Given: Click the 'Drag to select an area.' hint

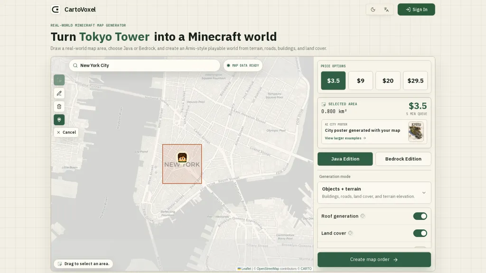Looking at the screenshot, I should click(x=84, y=264).
